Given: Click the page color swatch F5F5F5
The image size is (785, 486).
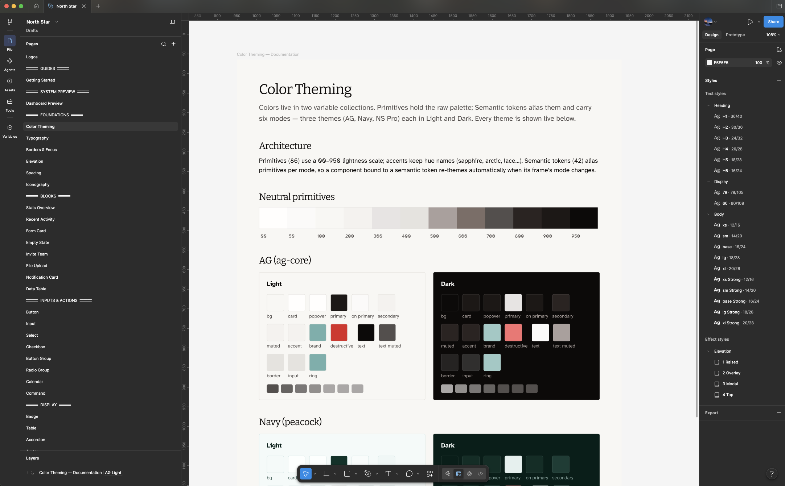Looking at the screenshot, I should [x=710, y=63].
